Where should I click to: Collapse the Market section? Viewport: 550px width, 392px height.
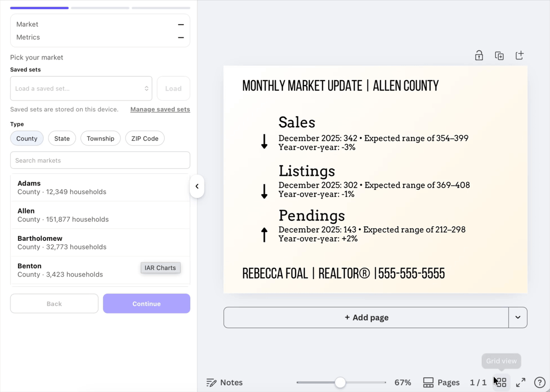(181, 24)
